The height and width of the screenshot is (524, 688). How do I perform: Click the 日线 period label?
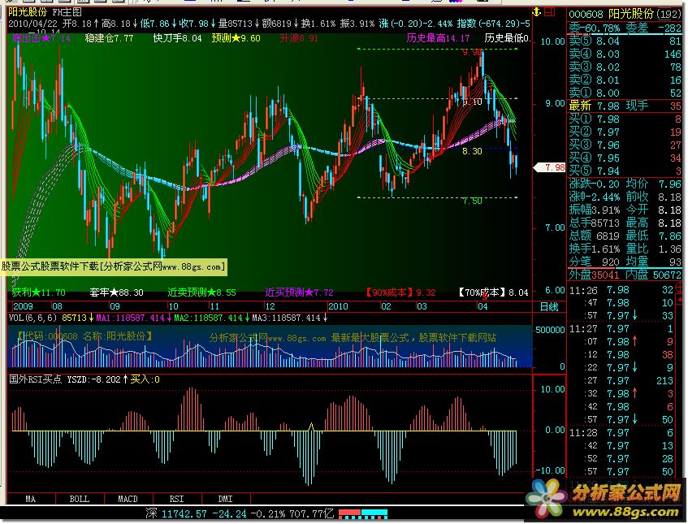(x=549, y=306)
